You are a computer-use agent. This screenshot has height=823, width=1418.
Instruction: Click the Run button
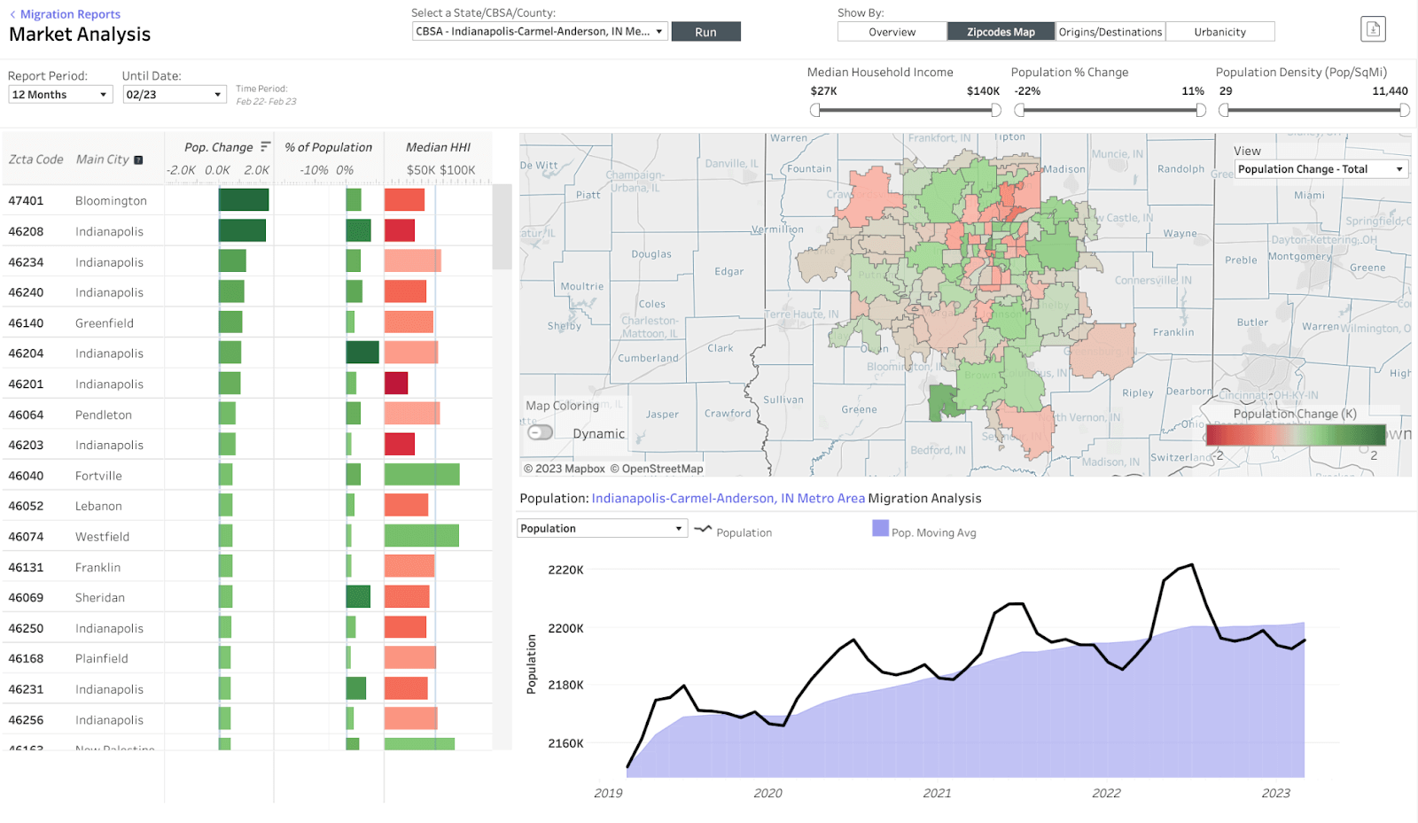pyautogui.click(x=705, y=30)
